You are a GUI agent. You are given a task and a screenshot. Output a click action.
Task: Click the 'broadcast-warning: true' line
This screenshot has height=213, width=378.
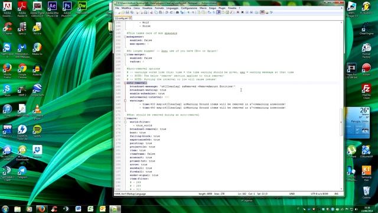(148, 90)
